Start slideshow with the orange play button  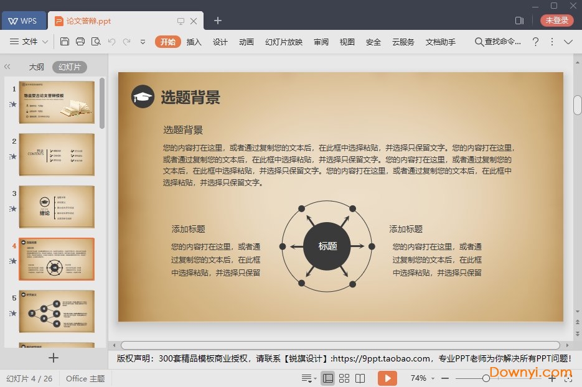coord(387,378)
